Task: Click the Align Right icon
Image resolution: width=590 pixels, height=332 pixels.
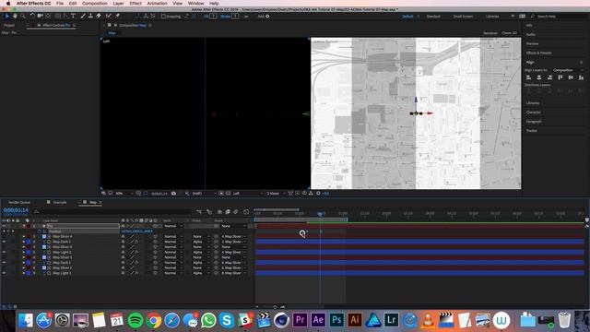Action: (x=549, y=77)
